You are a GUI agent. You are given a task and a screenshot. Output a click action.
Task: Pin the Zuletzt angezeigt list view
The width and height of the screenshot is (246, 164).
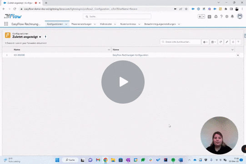tap(45, 37)
